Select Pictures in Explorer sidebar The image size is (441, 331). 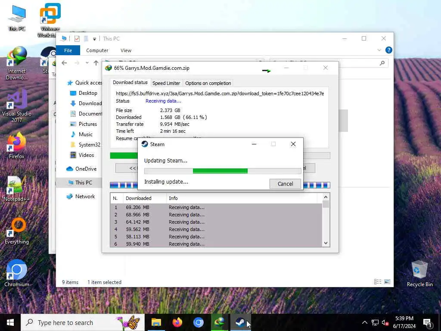83,124
